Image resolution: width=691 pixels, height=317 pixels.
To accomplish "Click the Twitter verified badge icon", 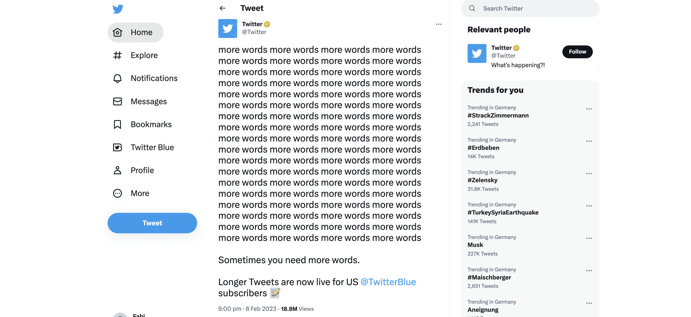I will [x=267, y=24].
